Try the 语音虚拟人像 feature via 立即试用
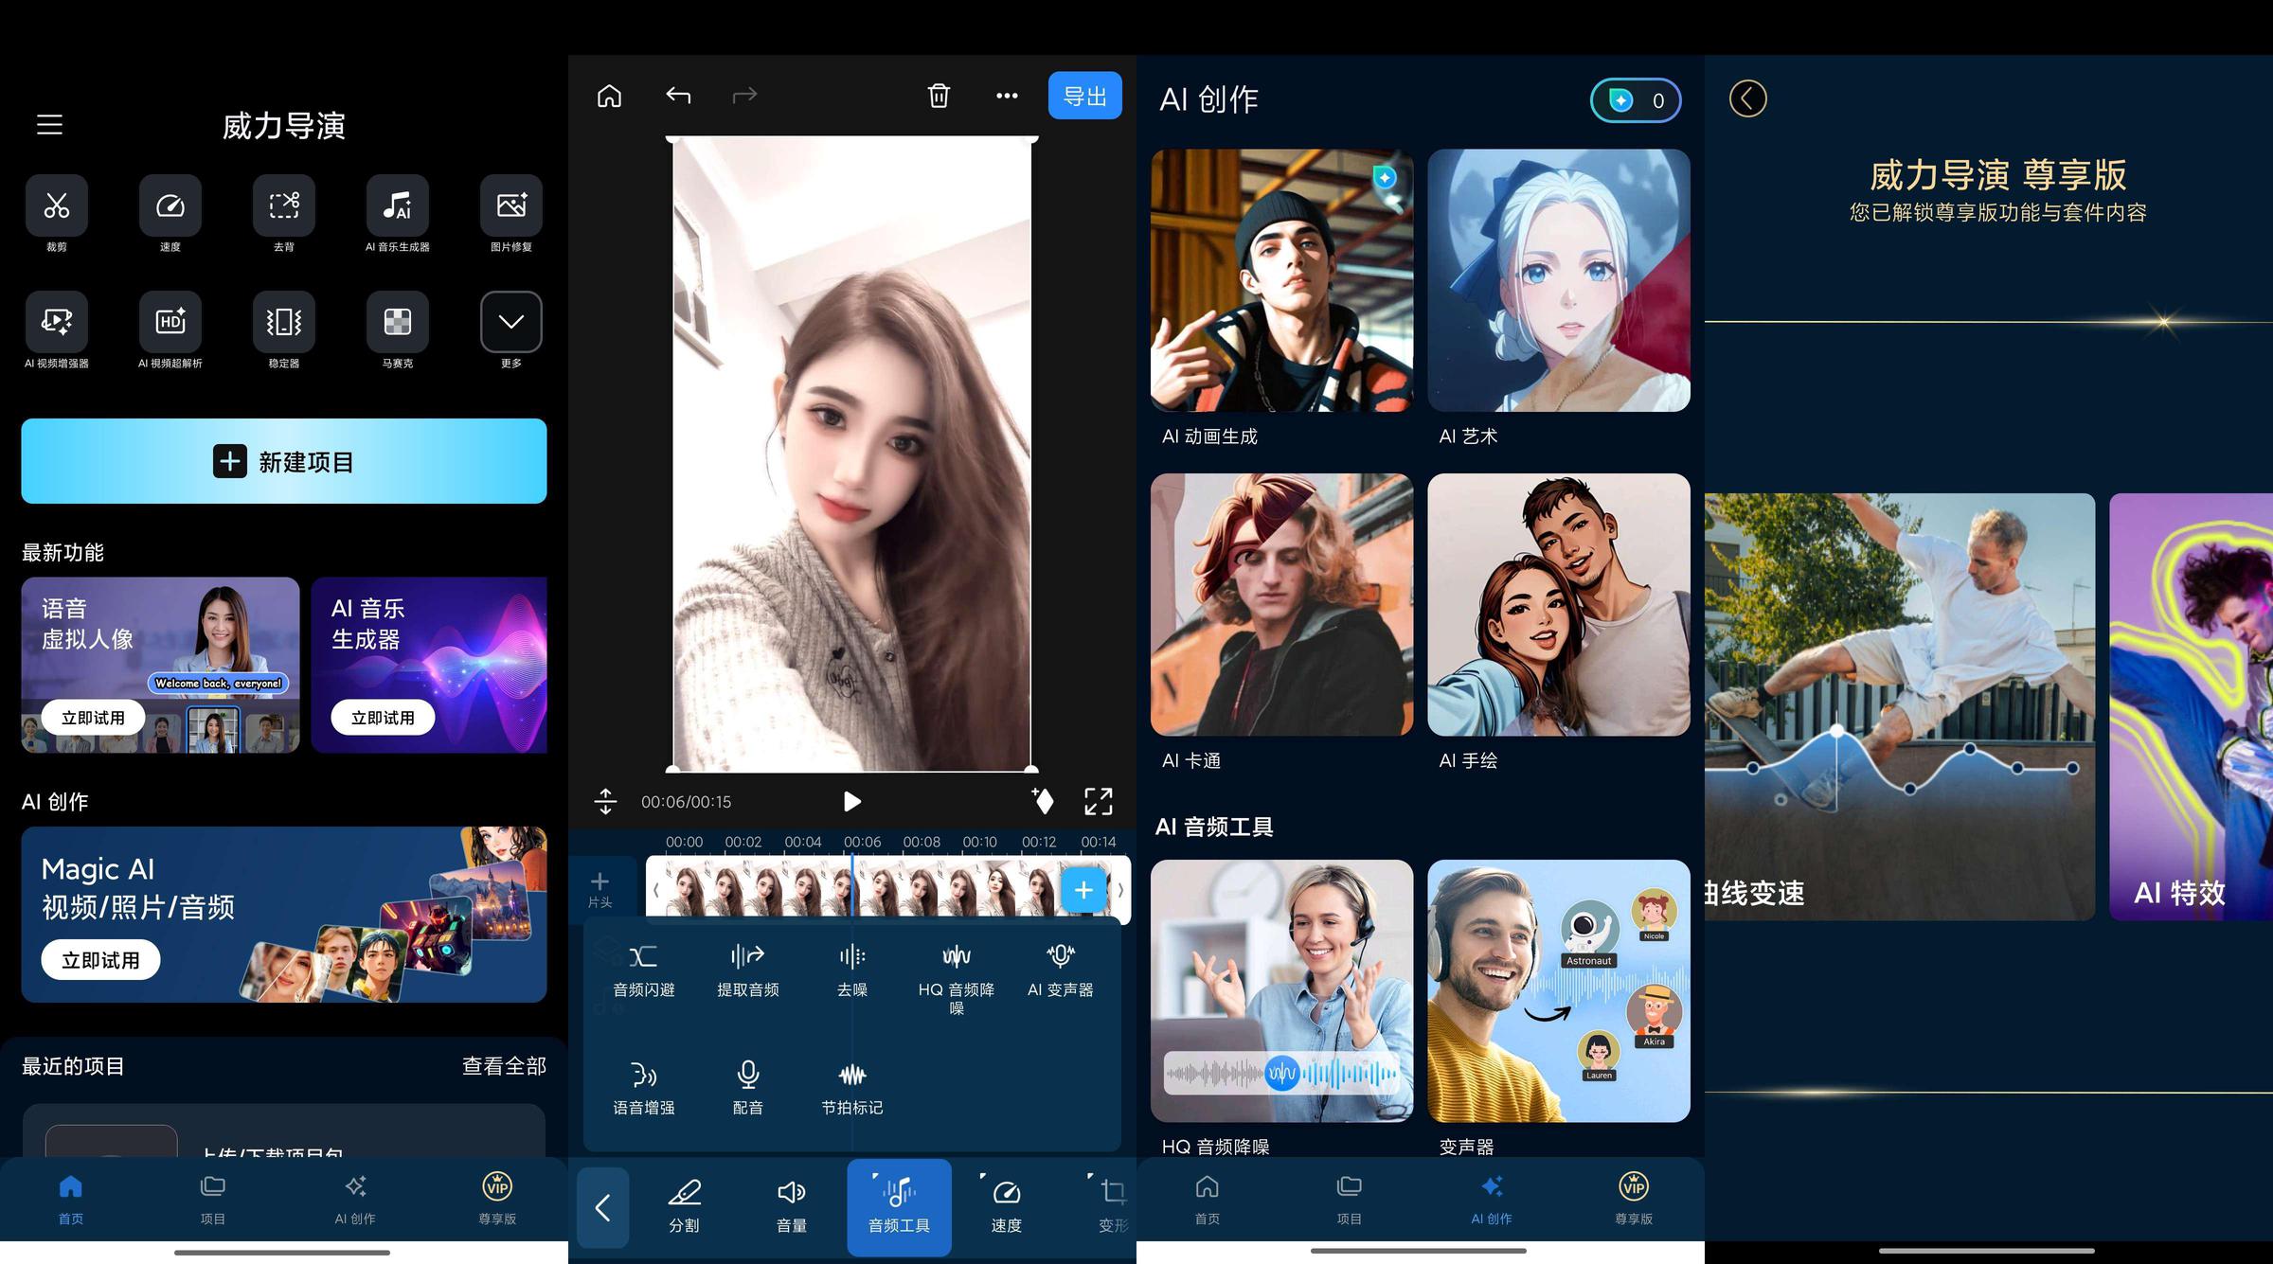 (93, 718)
